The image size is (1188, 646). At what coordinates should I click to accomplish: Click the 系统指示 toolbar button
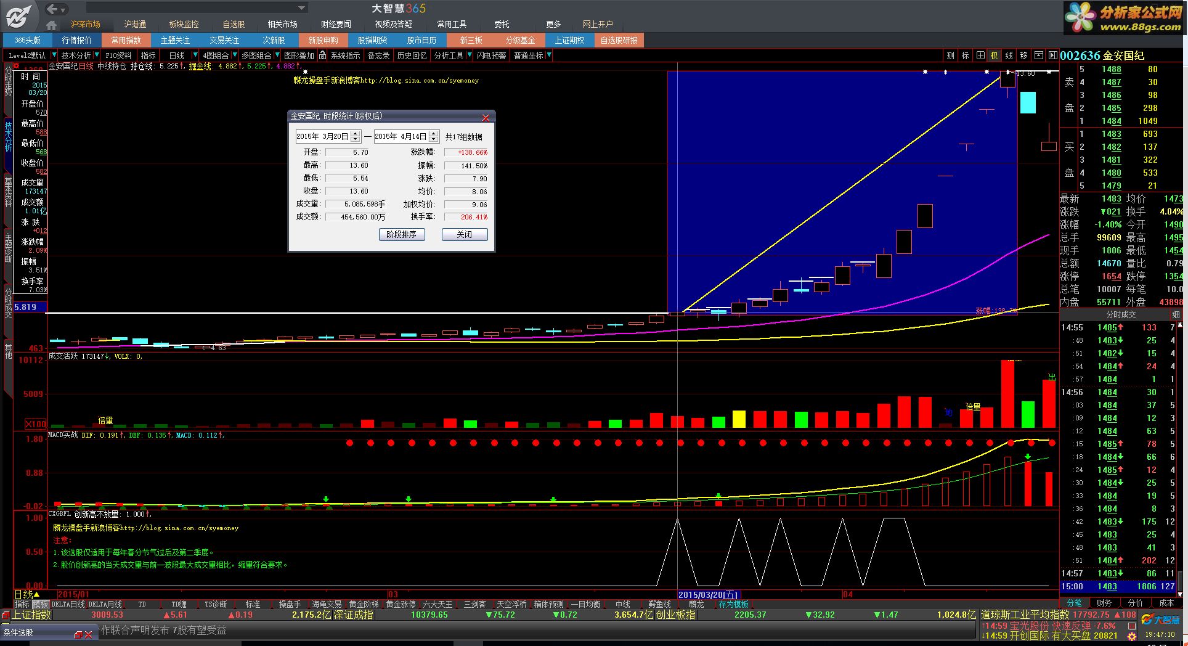[x=346, y=55]
